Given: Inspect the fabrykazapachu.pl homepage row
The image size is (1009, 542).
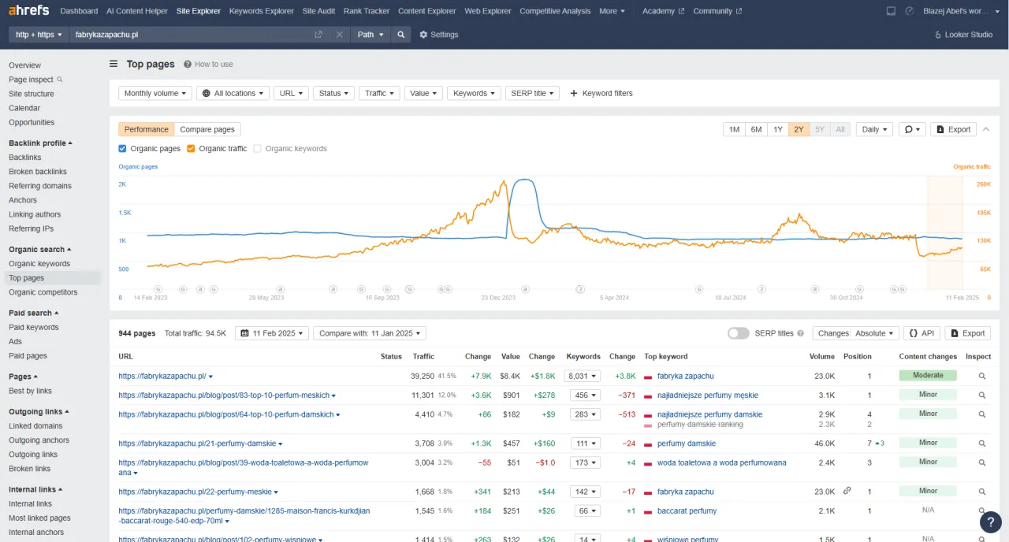Looking at the screenshot, I should [982, 377].
